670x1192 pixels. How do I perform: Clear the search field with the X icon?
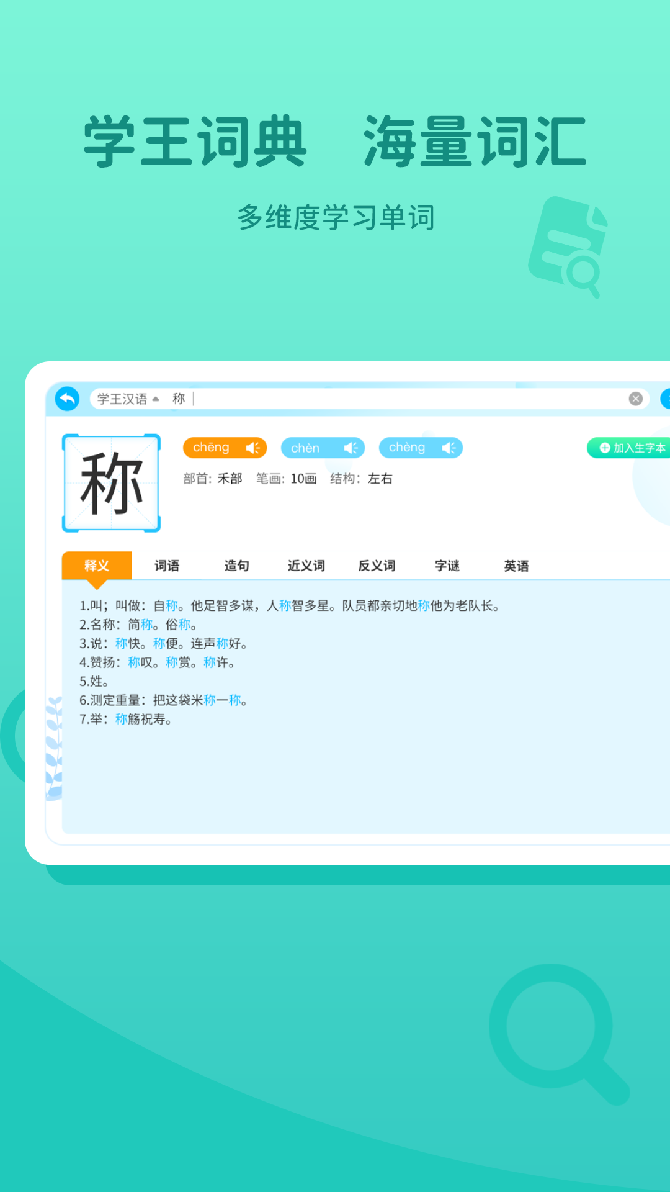click(635, 399)
